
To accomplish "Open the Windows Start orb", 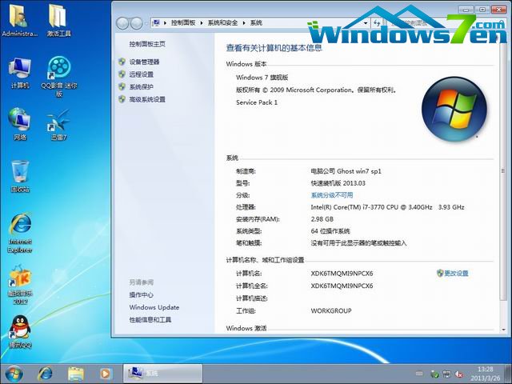I will [14, 373].
